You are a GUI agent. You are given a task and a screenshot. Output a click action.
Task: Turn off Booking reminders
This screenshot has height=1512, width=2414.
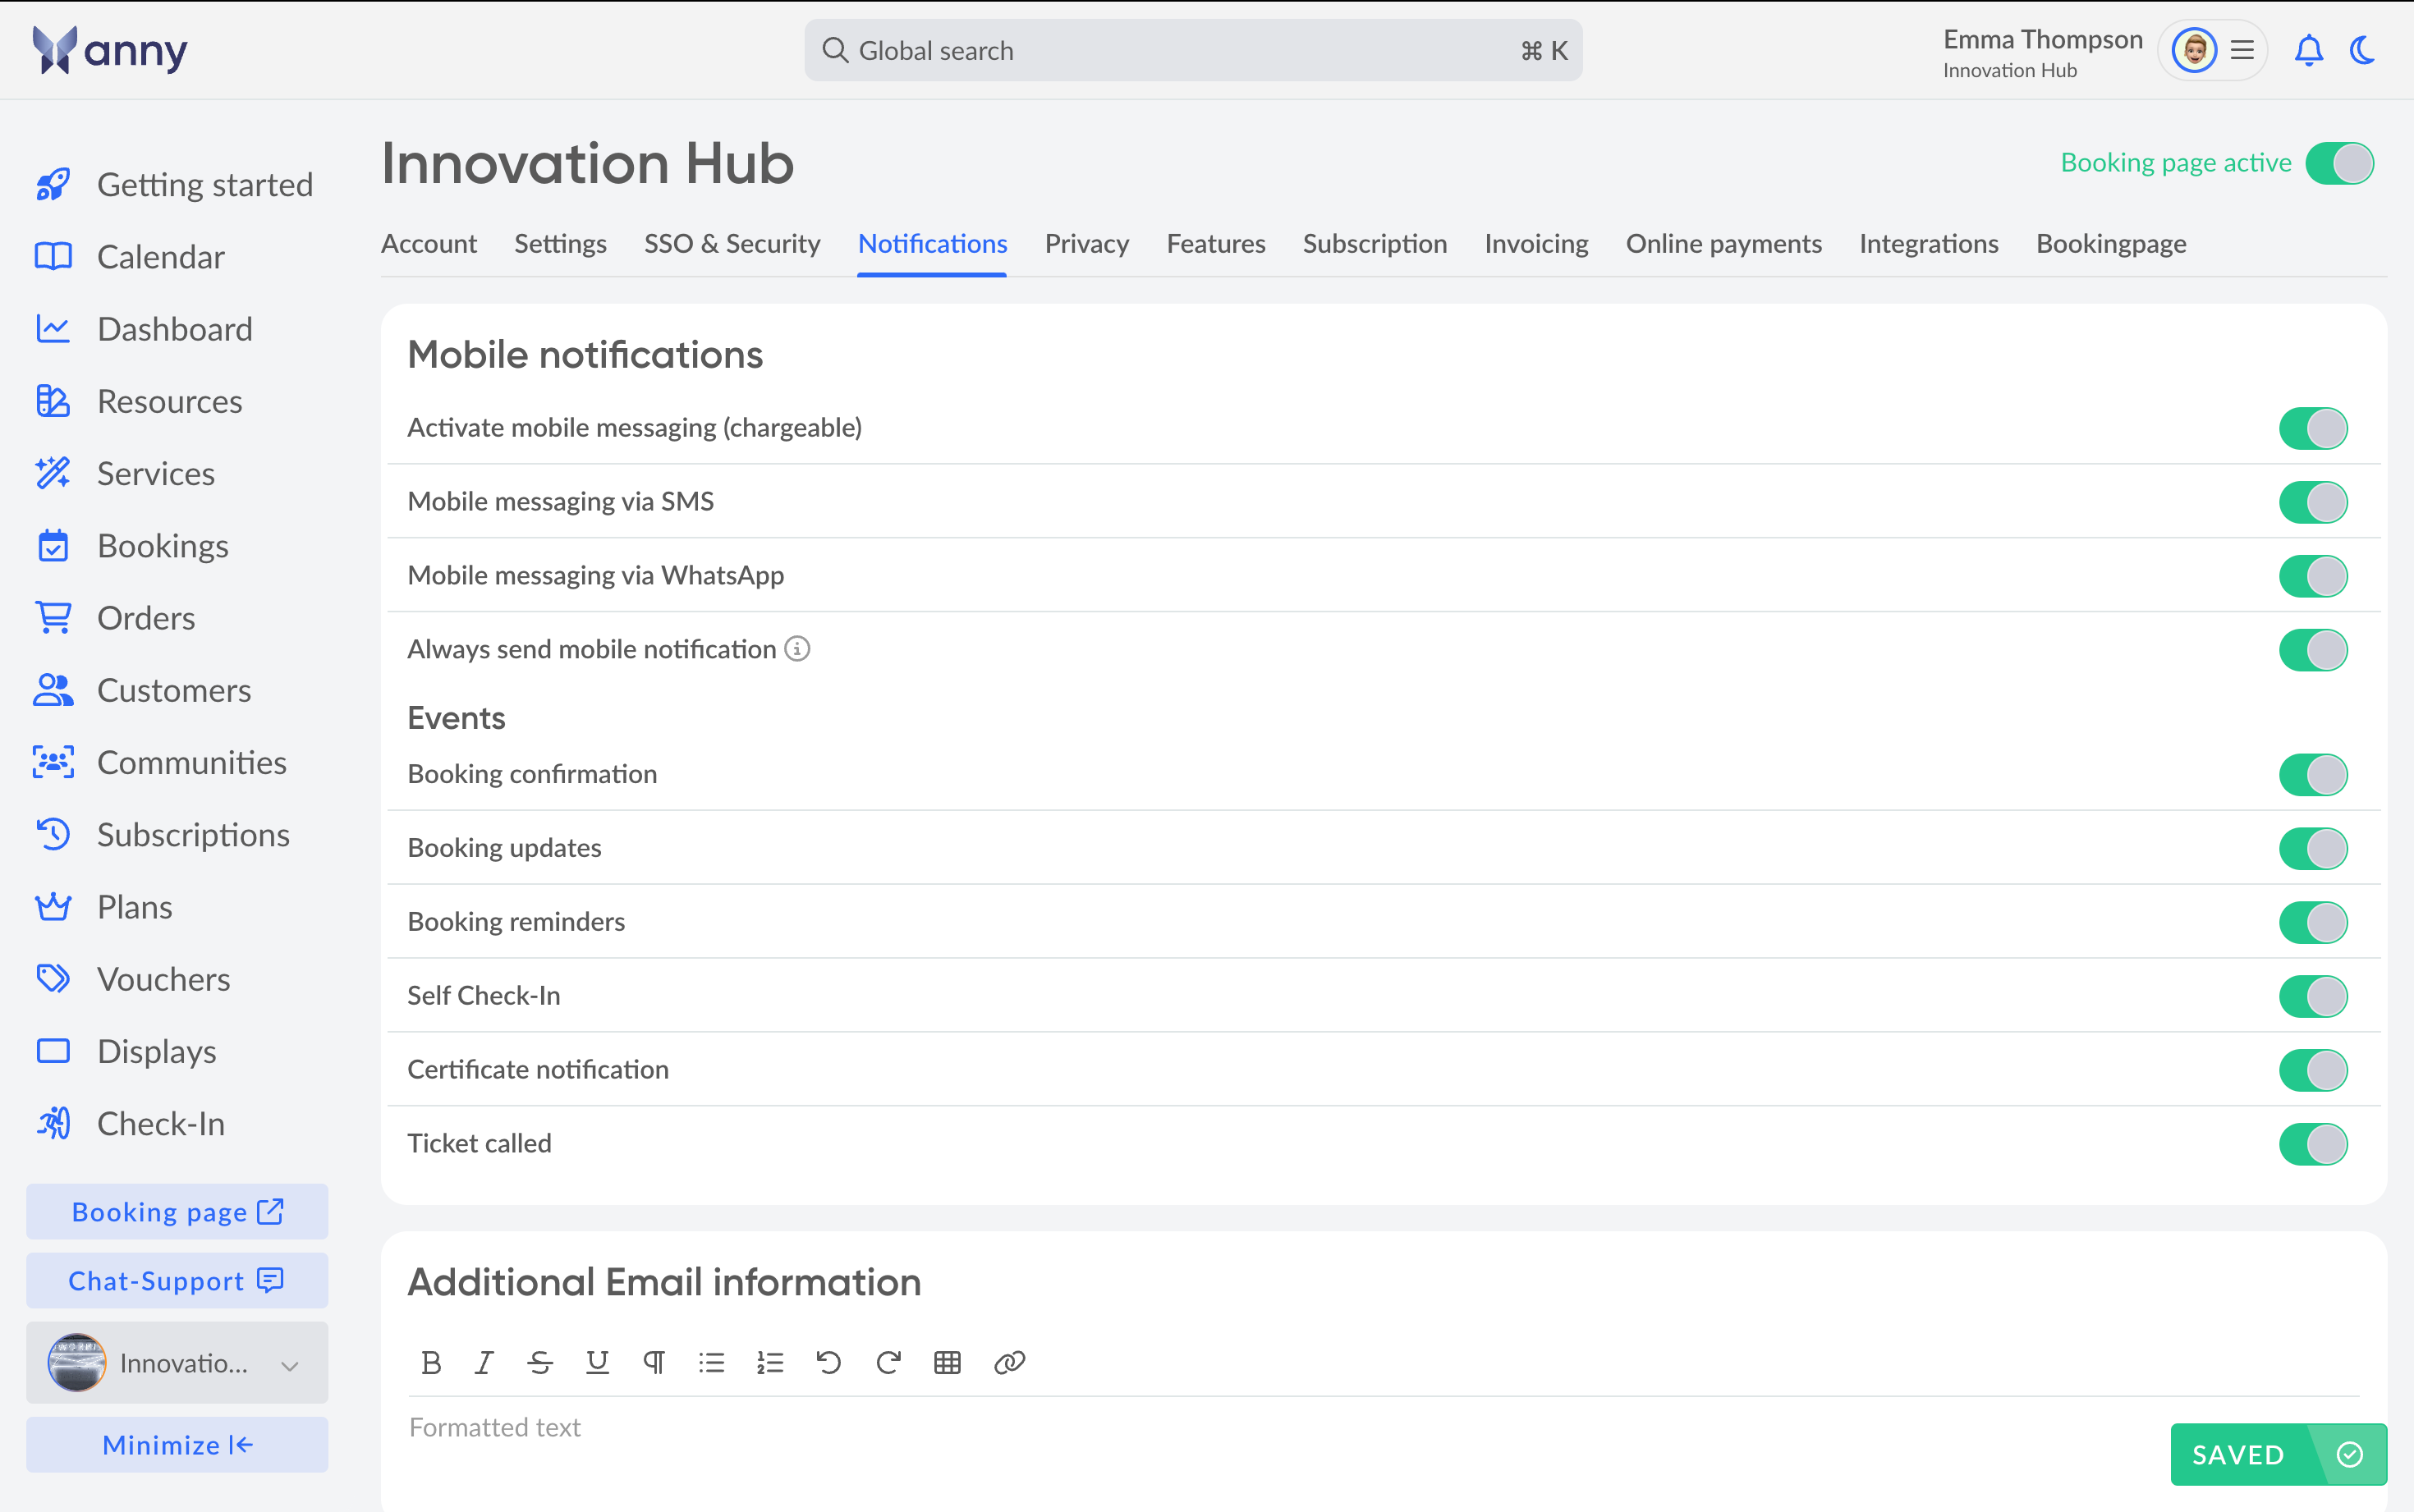point(2313,923)
